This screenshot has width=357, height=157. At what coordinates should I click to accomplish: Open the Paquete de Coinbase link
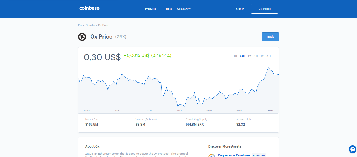coord(234,155)
